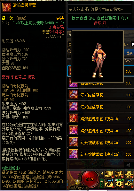This screenshot has width=134, height=191.
Task: Click the 搜索 search button
Action: tap(129, 53)
